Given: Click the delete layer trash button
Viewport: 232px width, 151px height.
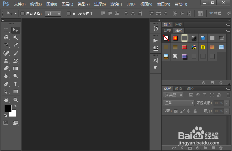Looking at the screenshot, I should (x=221, y=148).
